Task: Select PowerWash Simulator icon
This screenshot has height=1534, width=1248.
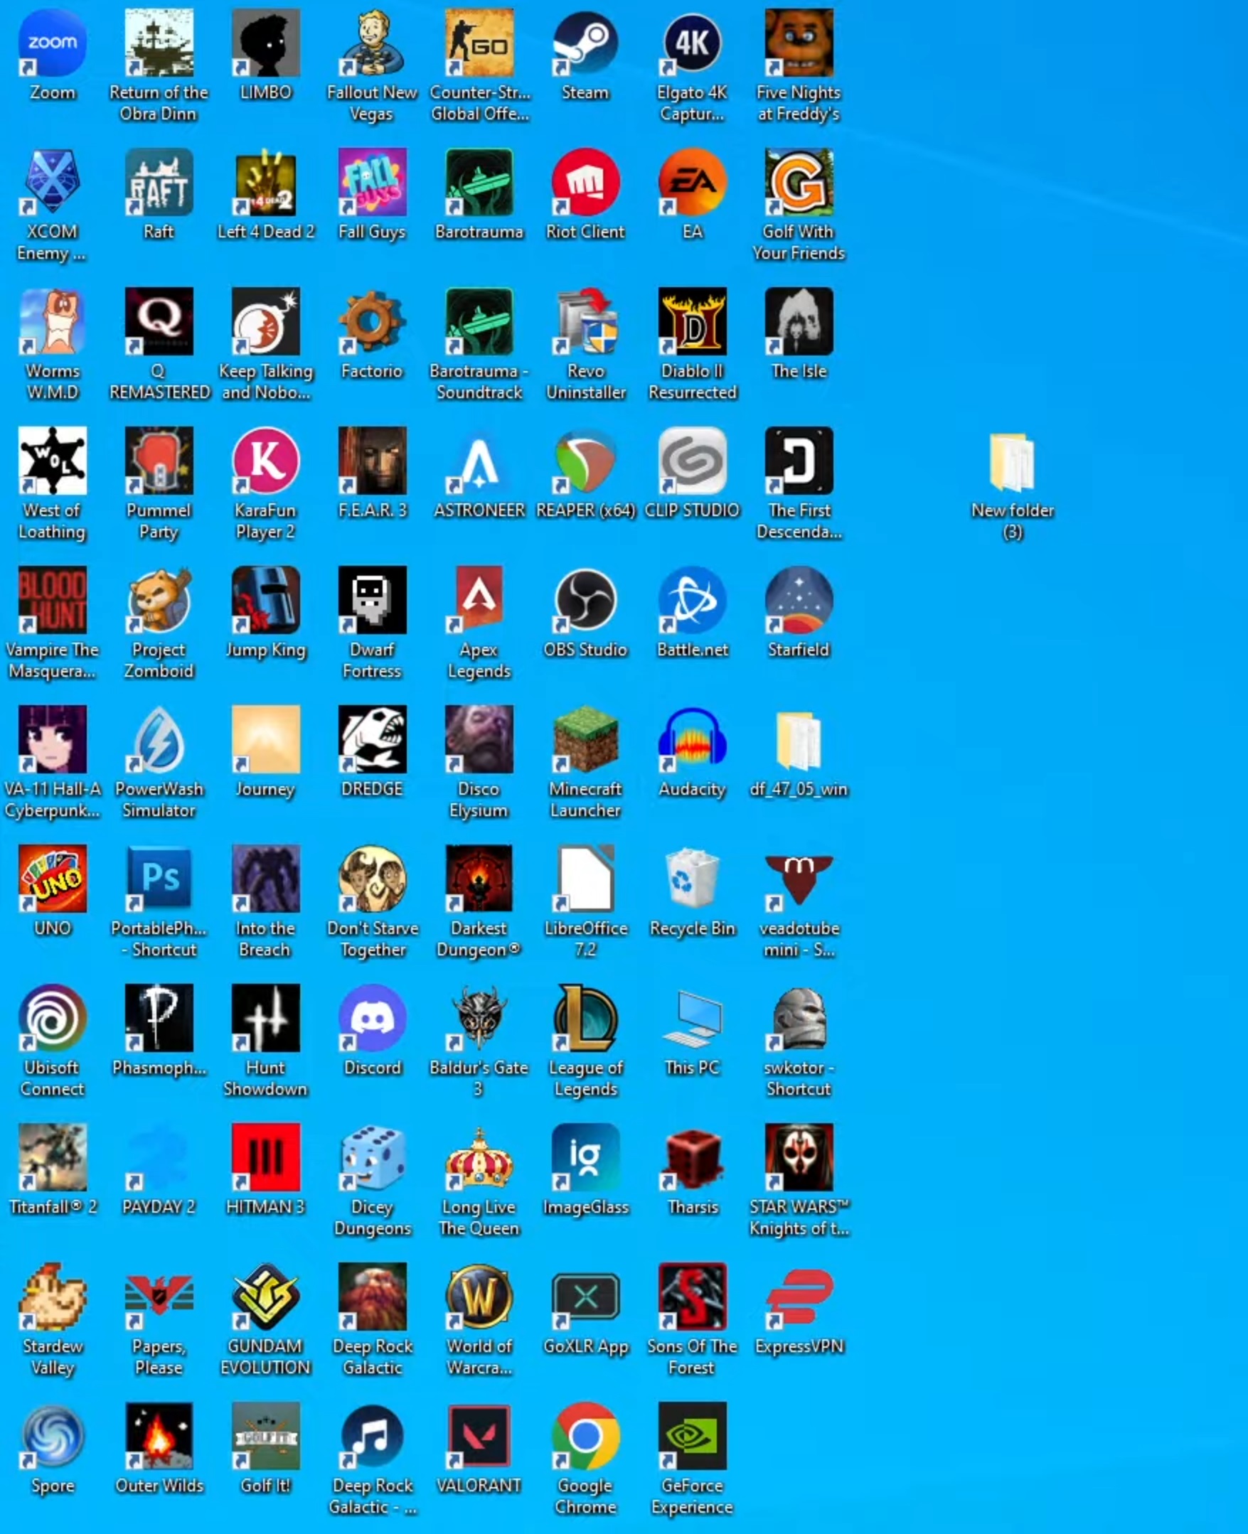Action: (159, 740)
